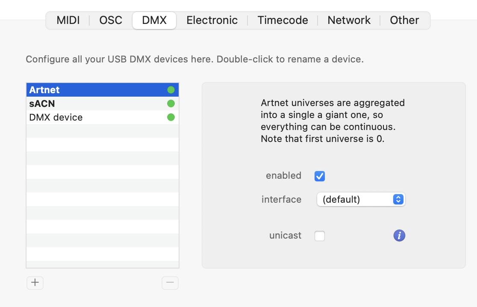Image resolution: width=477 pixels, height=307 pixels.
Task: Switch to the OSC tab
Action: [x=111, y=20]
